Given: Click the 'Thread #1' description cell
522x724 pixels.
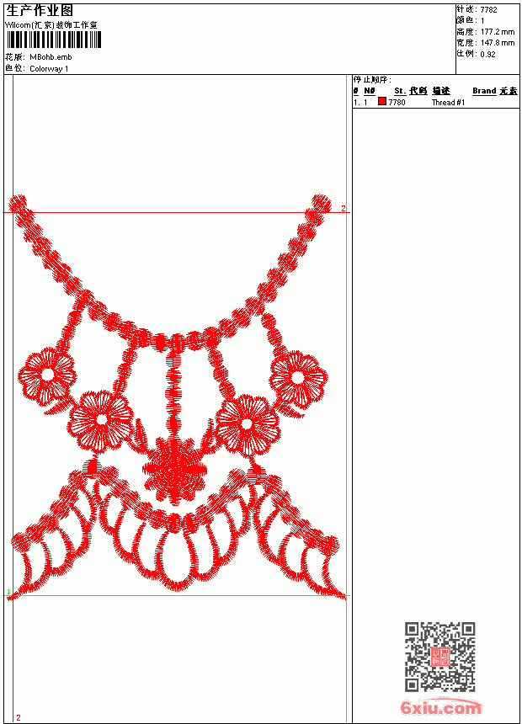Looking at the screenshot, I should [448, 103].
